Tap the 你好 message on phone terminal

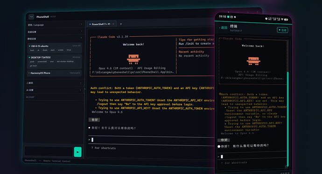coord(224,140)
